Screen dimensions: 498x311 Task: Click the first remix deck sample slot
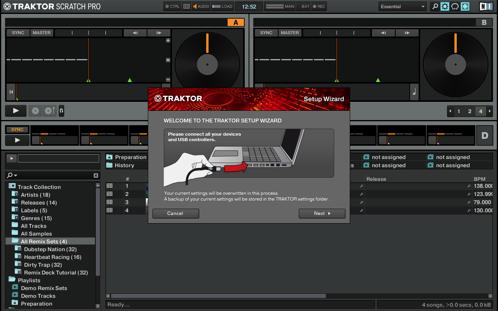54,135
